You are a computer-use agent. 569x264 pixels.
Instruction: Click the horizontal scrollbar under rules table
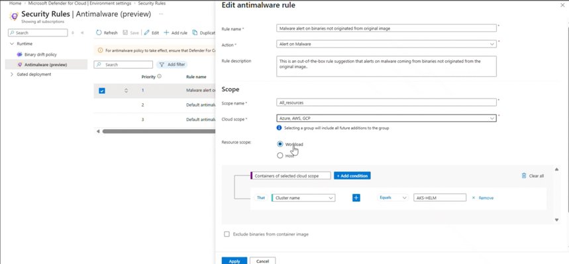[x=159, y=131]
